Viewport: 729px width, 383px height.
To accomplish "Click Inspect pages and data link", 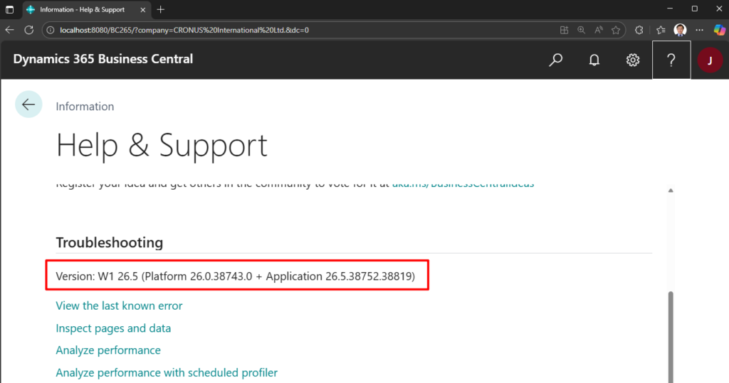I will pos(113,328).
